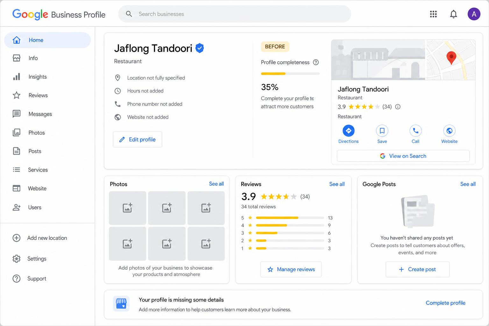Click the Edit profile button
Image resolution: width=489 pixels, height=326 pixels.
(x=138, y=139)
